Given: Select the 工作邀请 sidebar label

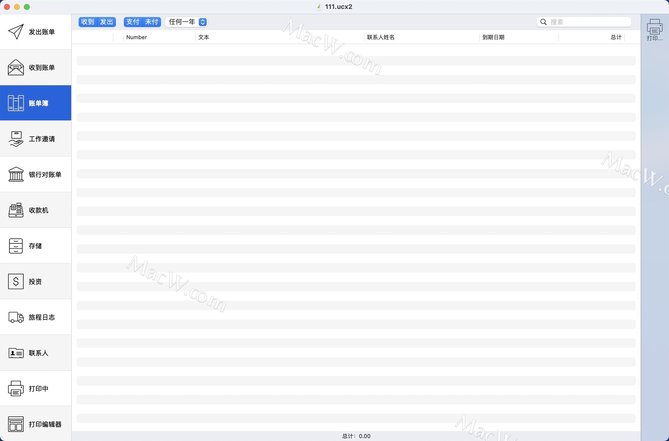Looking at the screenshot, I should (x=42, y=139).
